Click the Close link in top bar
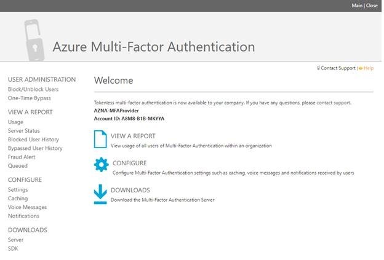Screen dimensions: 384x260 372,6
